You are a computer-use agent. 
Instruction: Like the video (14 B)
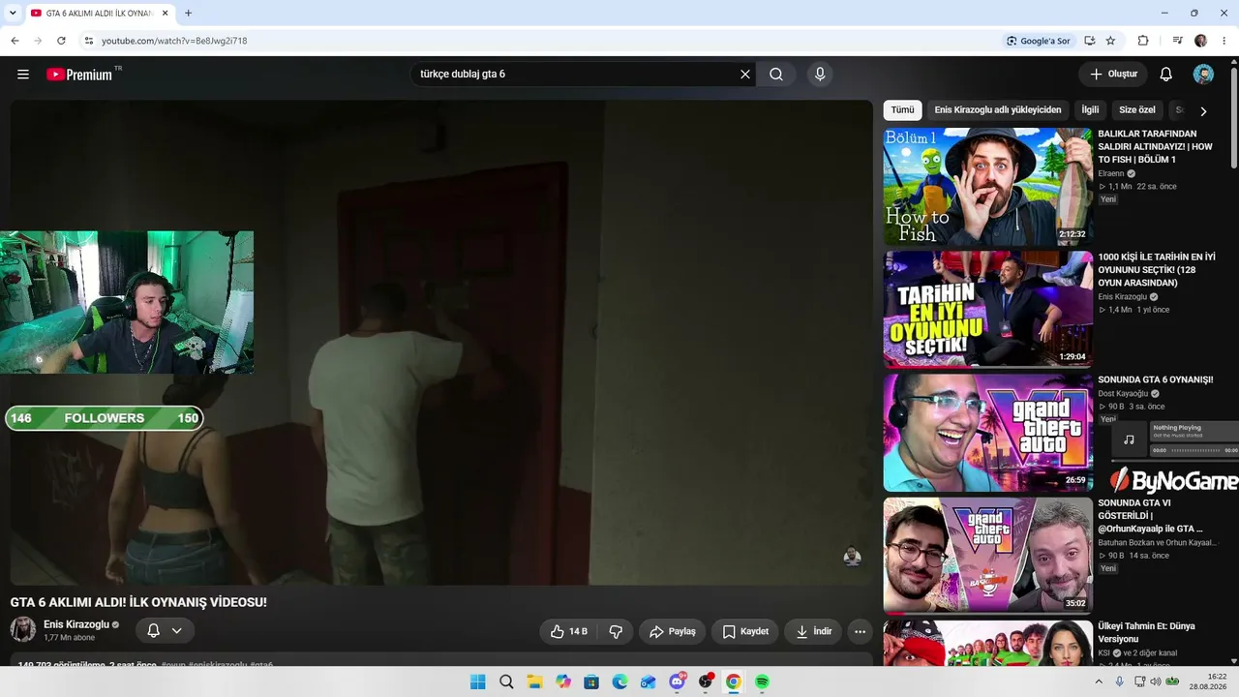pyautogui.click(x=568, y=631)
